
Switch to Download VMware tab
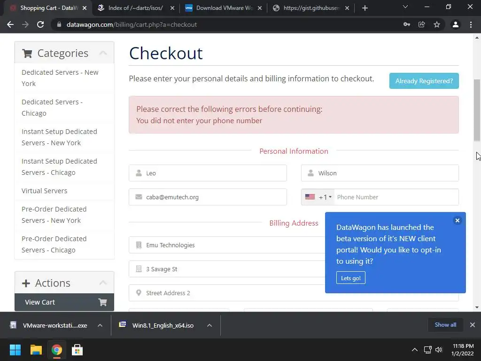[223, 8]
